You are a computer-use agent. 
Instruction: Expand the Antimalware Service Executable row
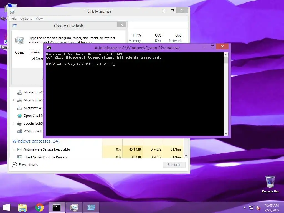(x=13, y=149)
